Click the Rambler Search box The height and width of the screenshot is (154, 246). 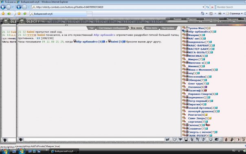pos(231,7)
